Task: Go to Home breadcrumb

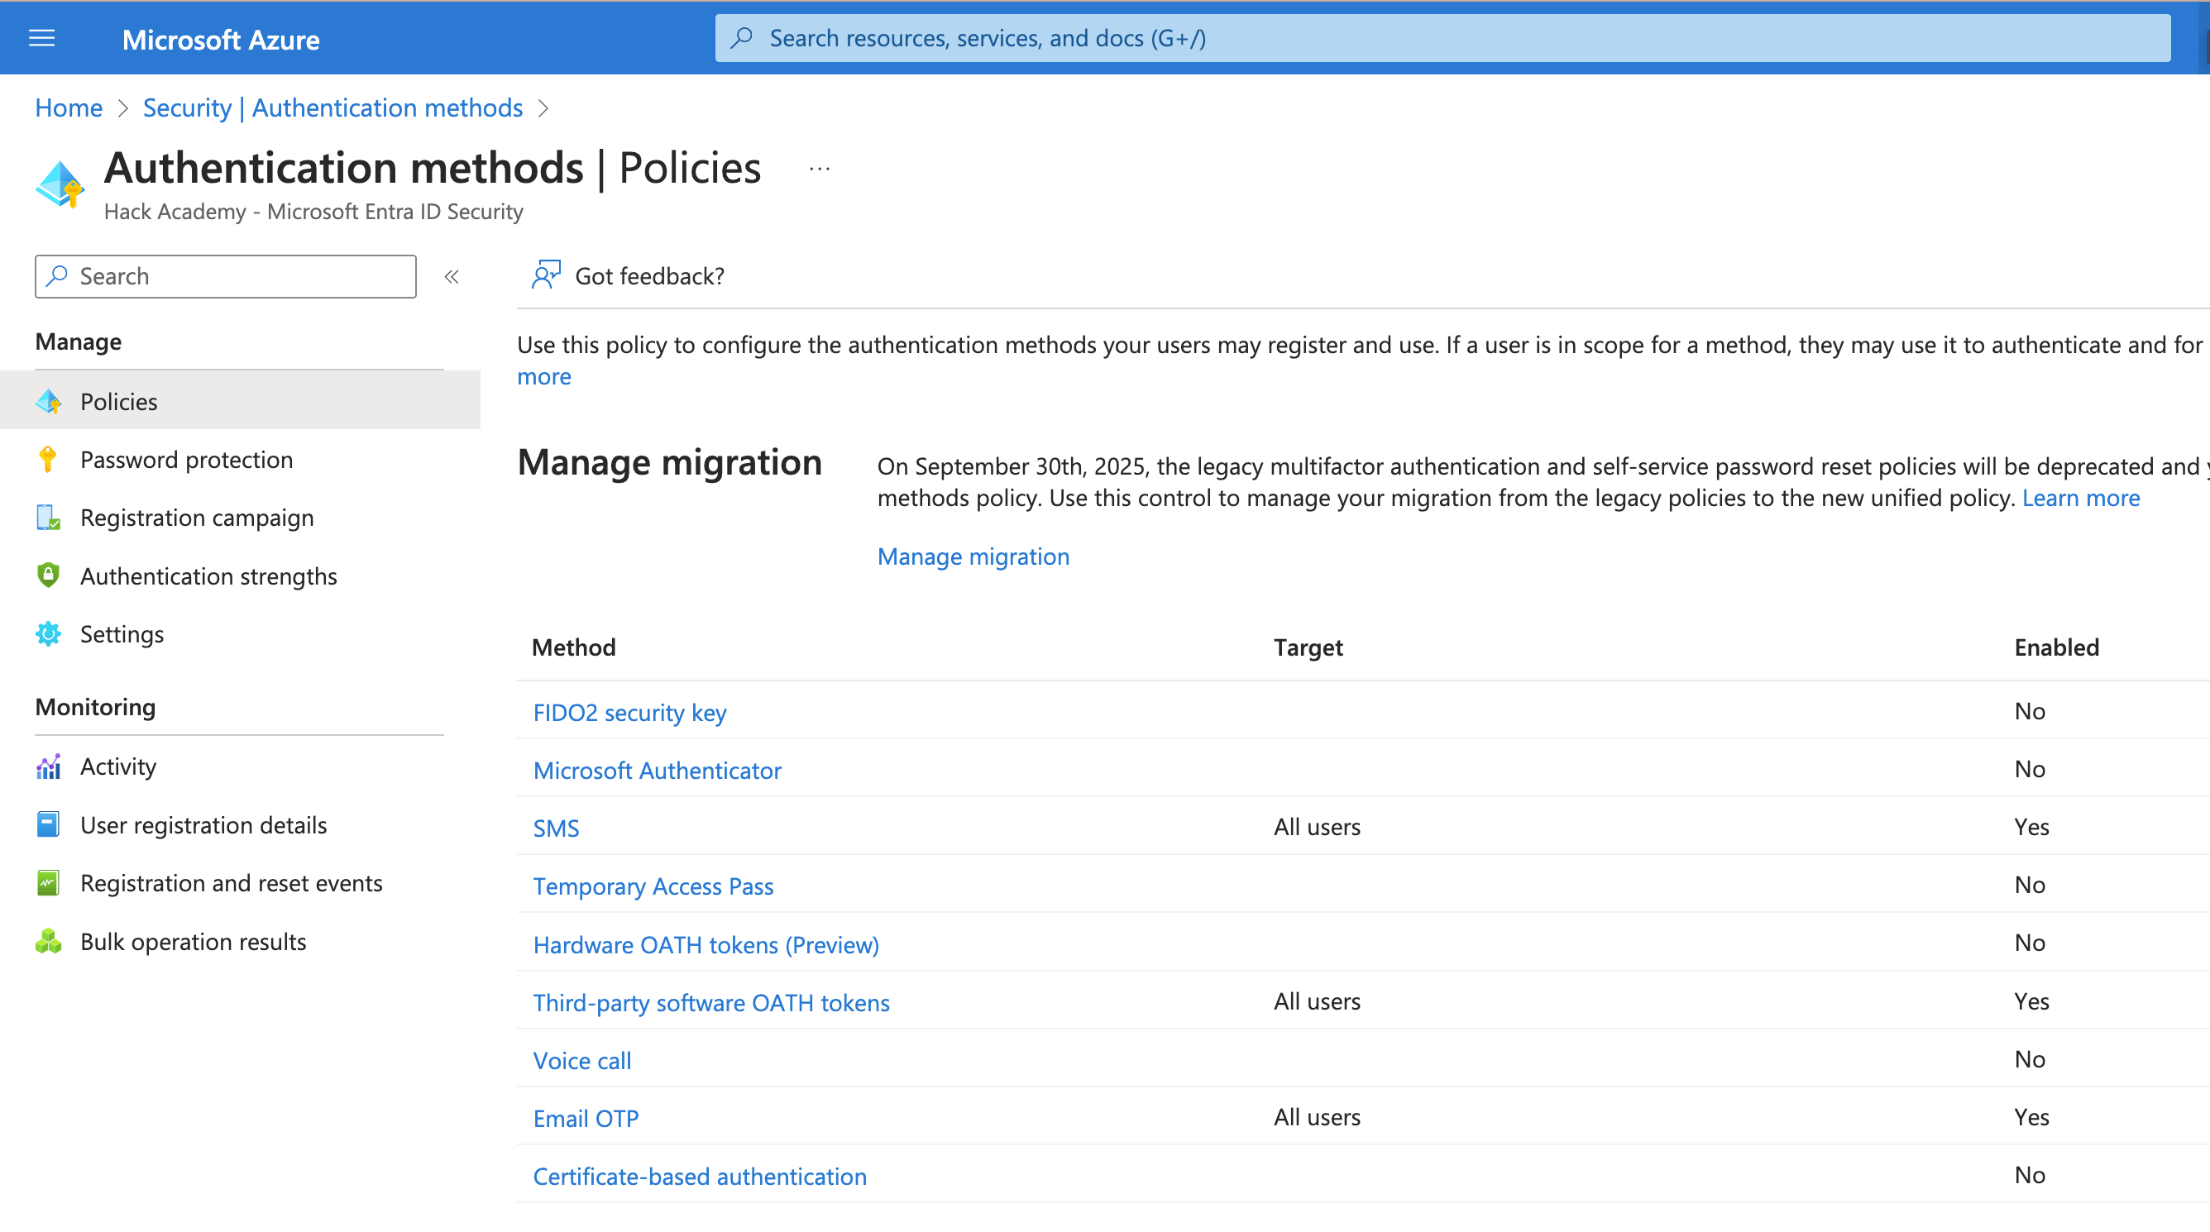Action: pyautogui.click(x=69, y=108)
